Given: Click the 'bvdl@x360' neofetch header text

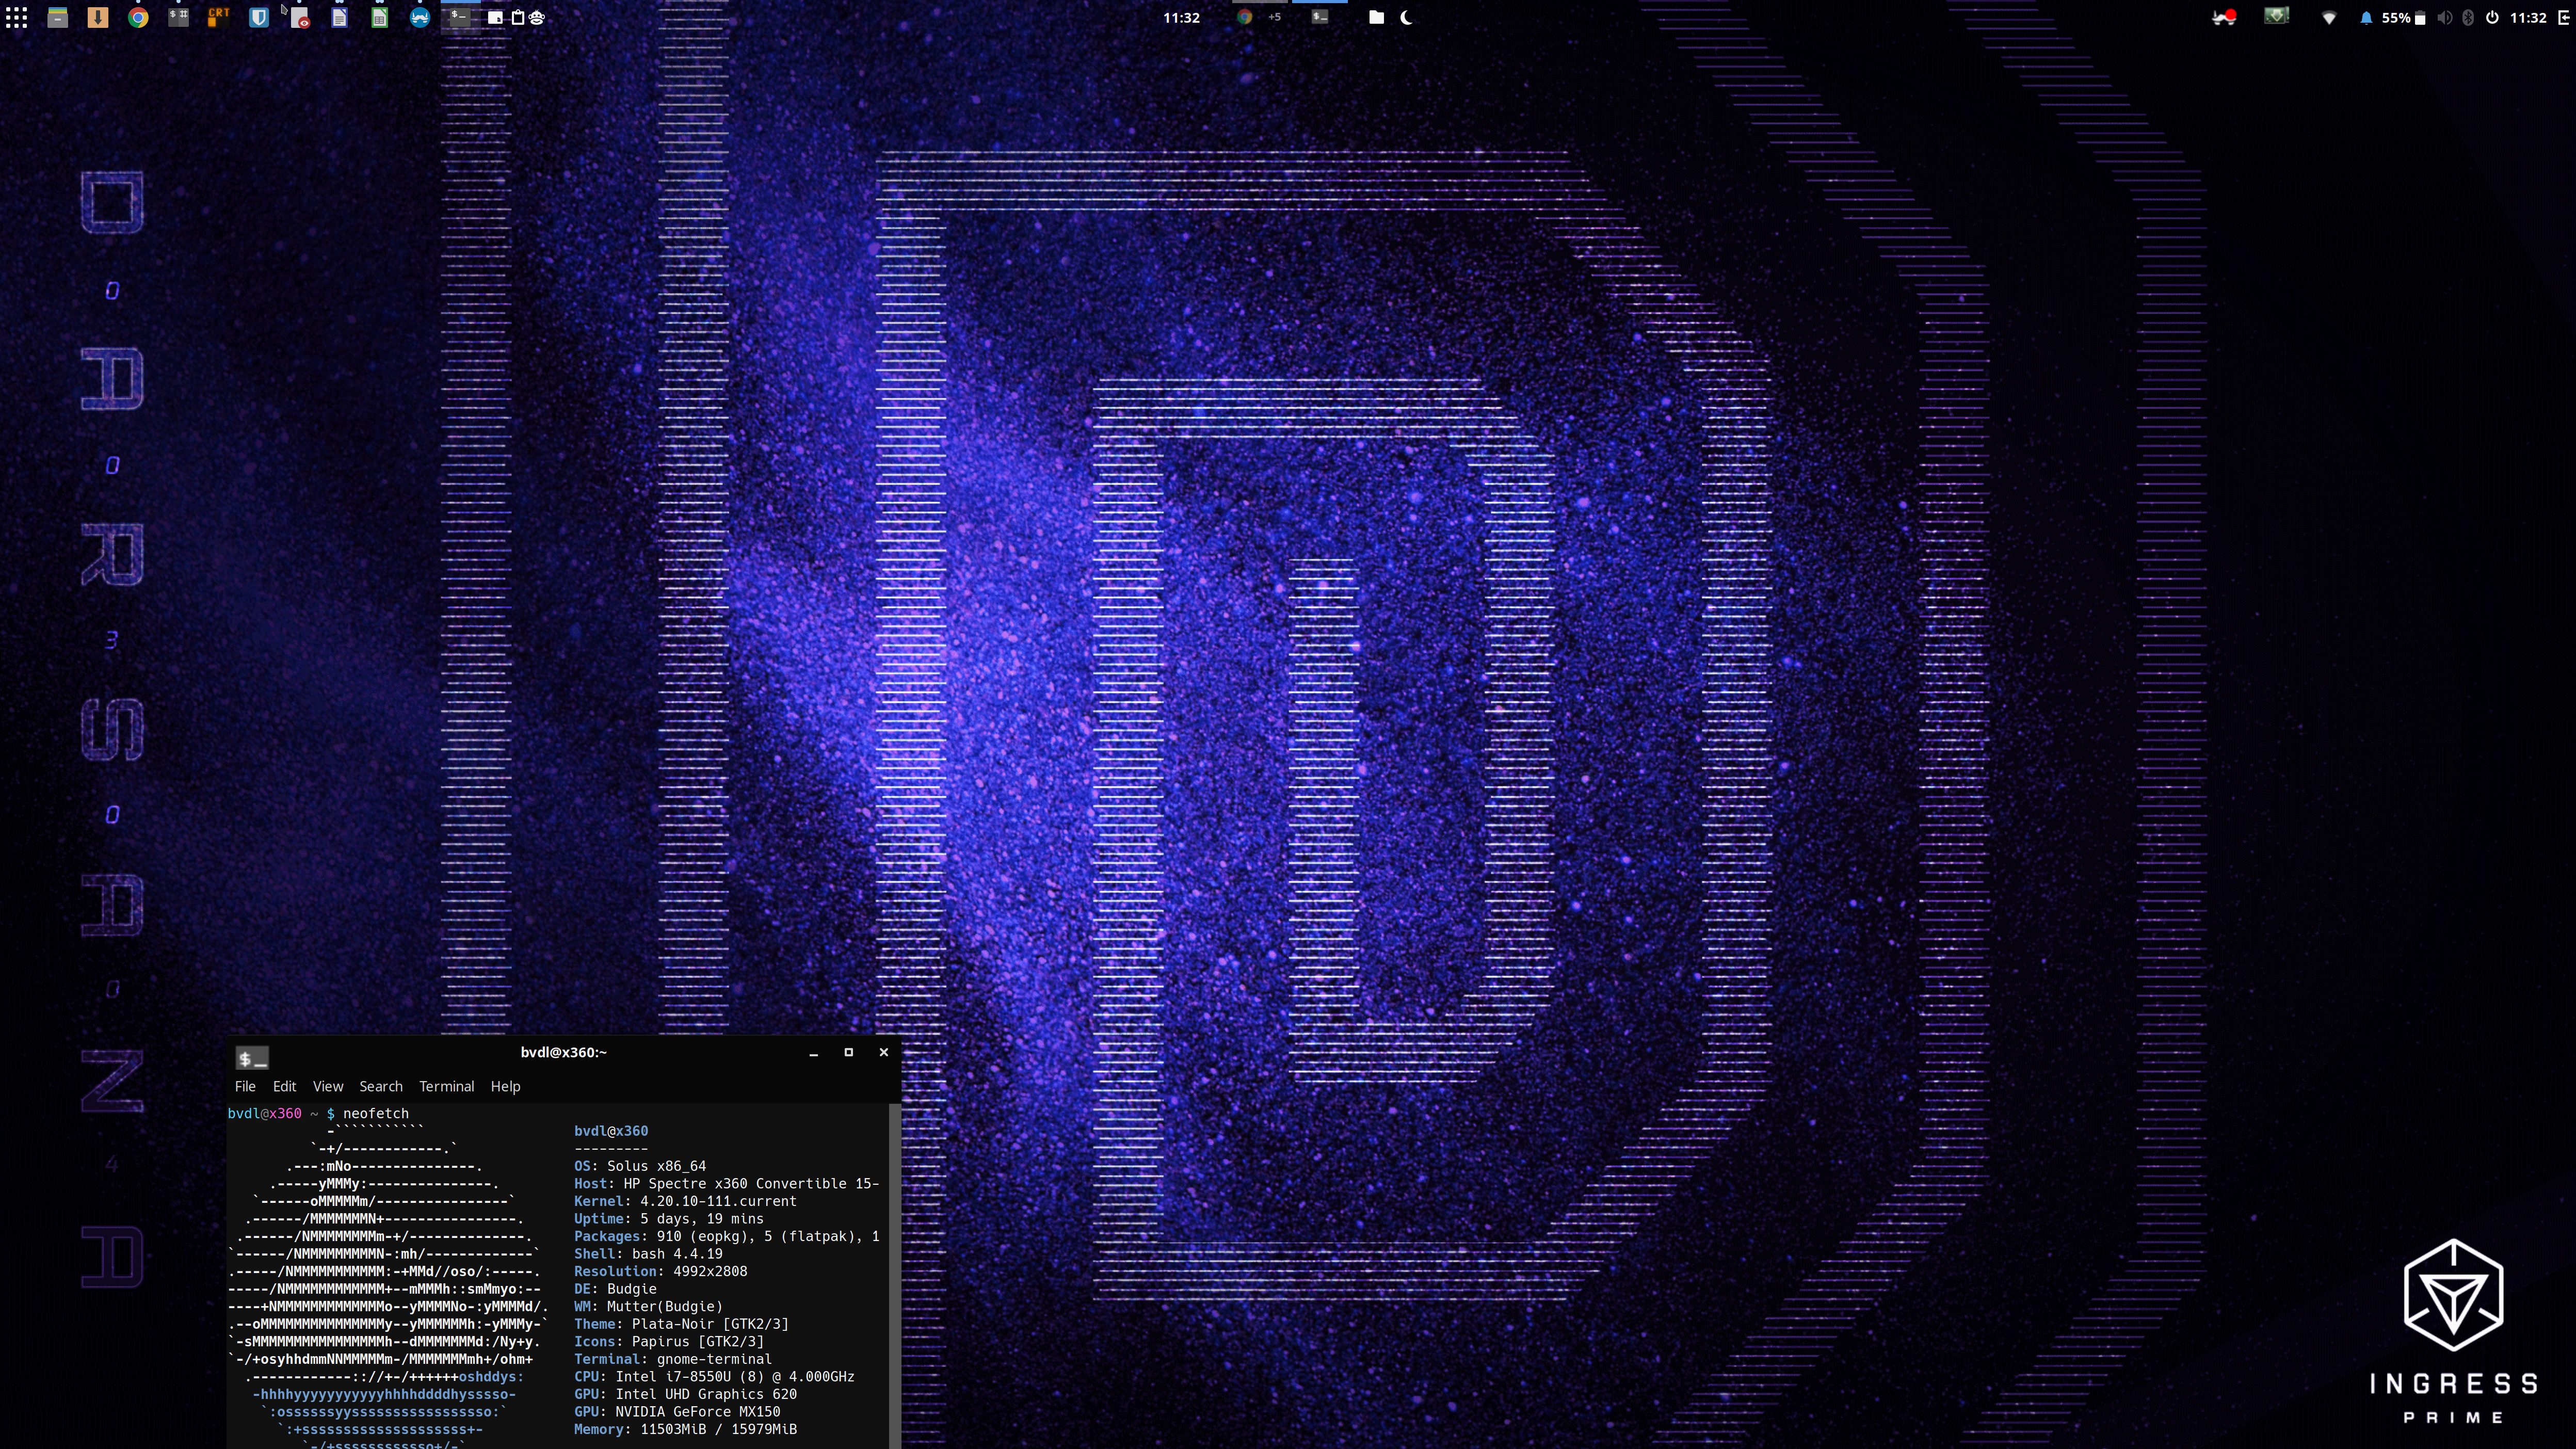Looking at the screenshot, I should (611, 1131).
